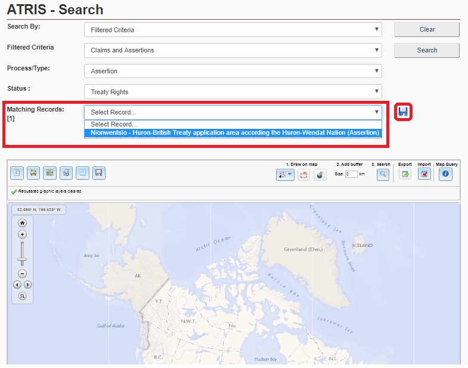Go to next map extent arrow
The width and height of the screenshot is (468, 368).
27,284
